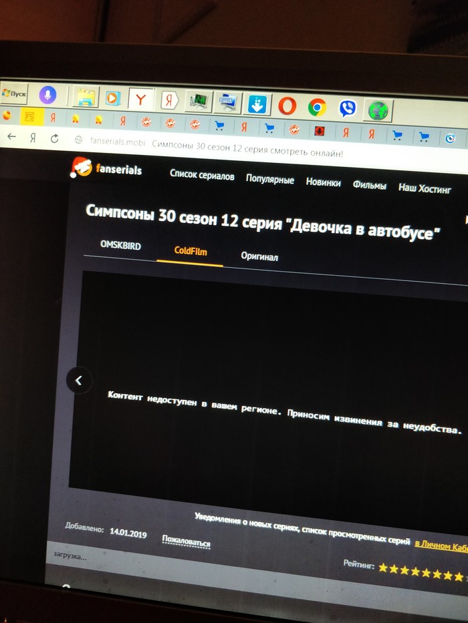Click the blue download arrow taskbar icon
The image size is (468, 623).
click(x=257, y=105)
